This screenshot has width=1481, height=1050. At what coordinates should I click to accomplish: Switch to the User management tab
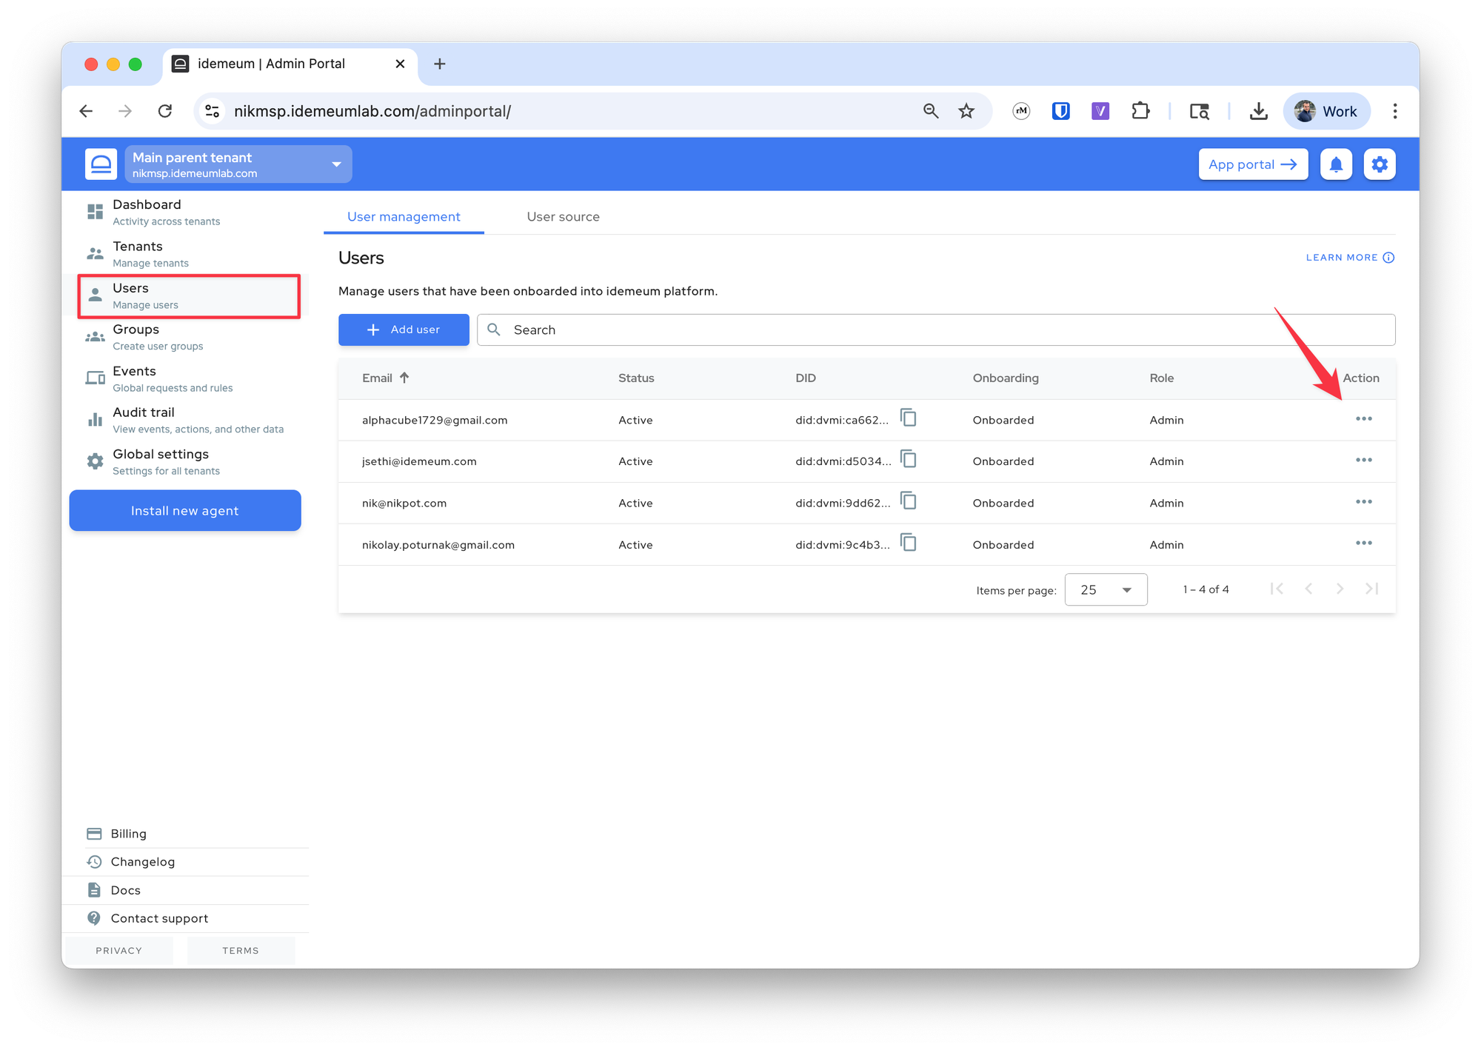point(404,217)
